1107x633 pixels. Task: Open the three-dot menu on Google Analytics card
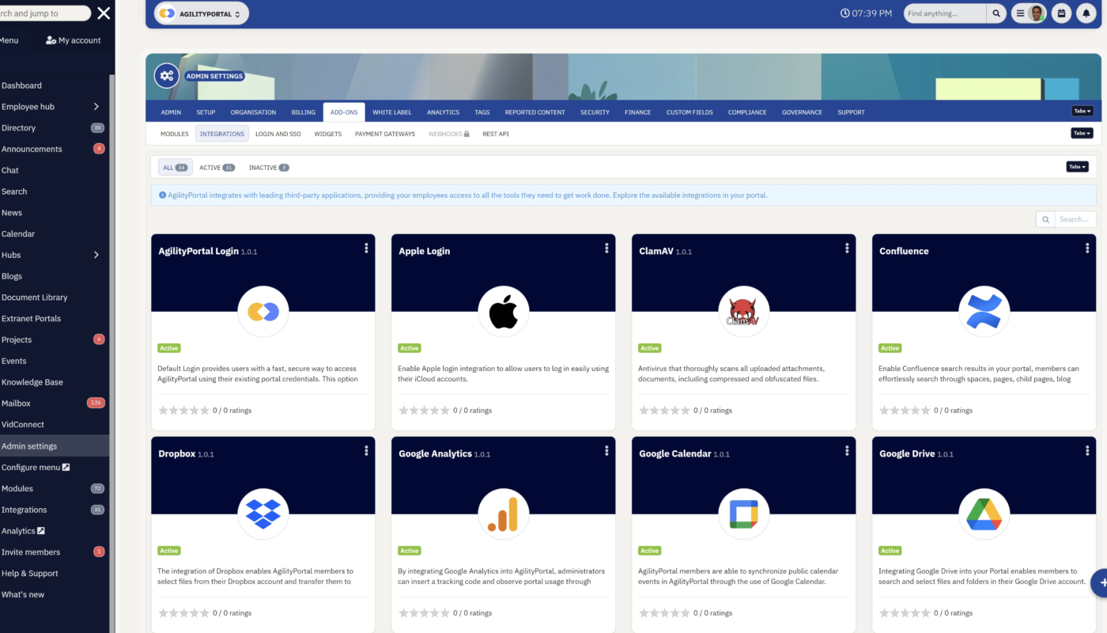pos(606,451)
